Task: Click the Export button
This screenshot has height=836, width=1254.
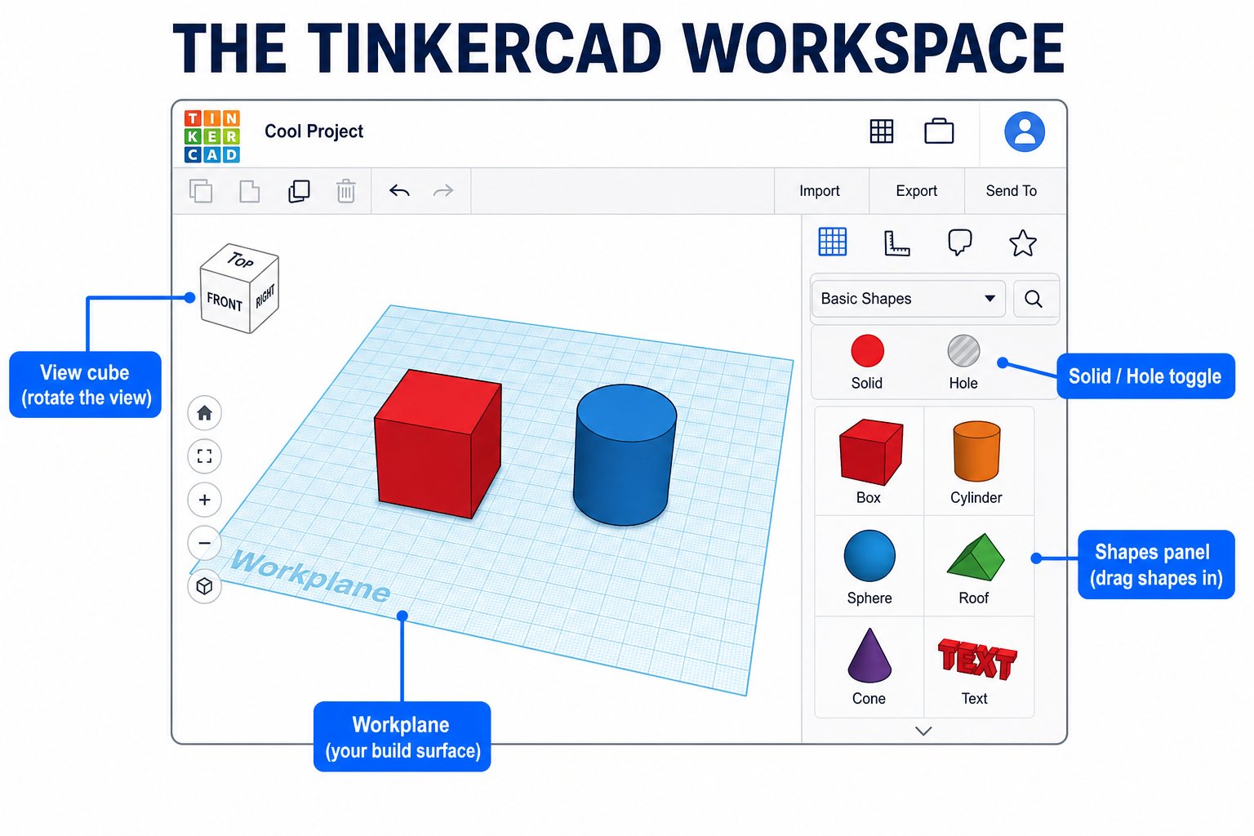Action: point(917,191)
